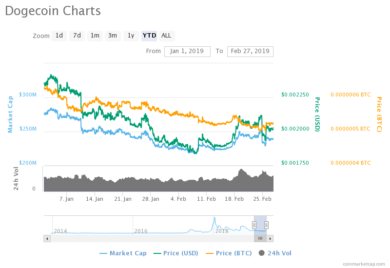Click the 25. Feb axis label

[x=262, y=199]
